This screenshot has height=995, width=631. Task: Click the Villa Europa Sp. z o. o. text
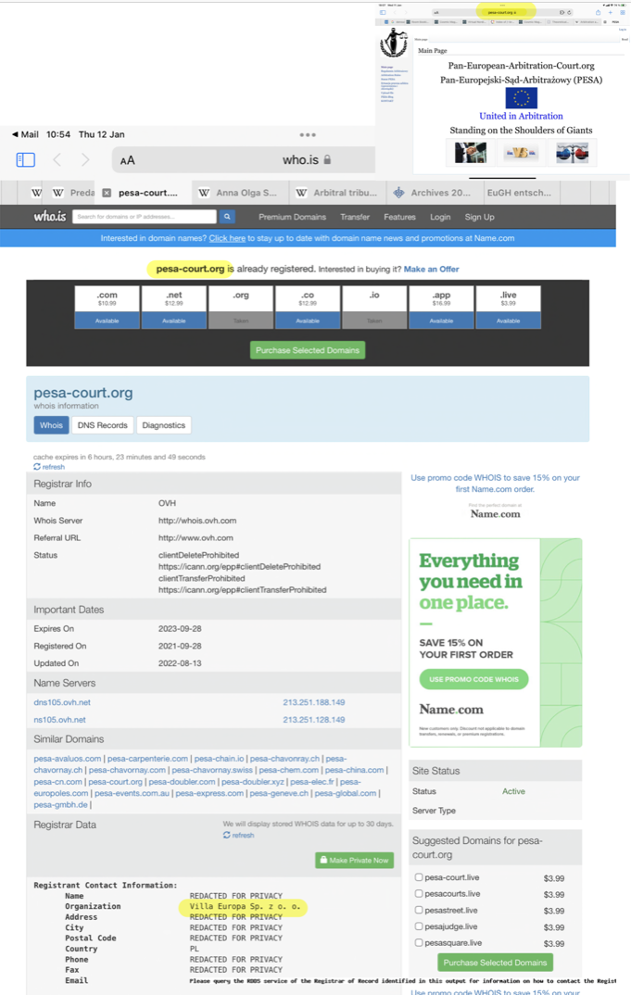coord(245,906)
